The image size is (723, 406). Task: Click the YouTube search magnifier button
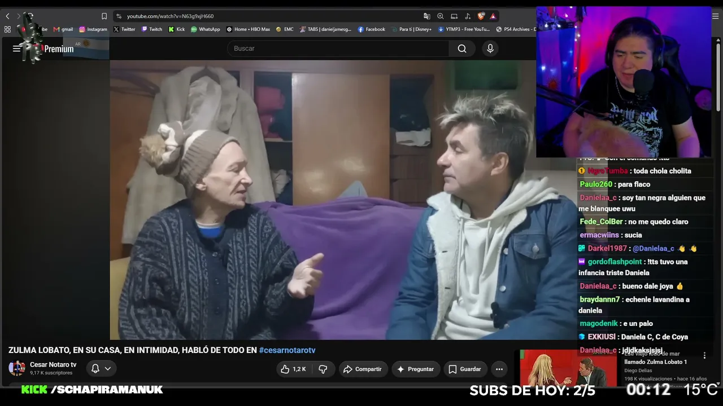click(x=462, y=48)
